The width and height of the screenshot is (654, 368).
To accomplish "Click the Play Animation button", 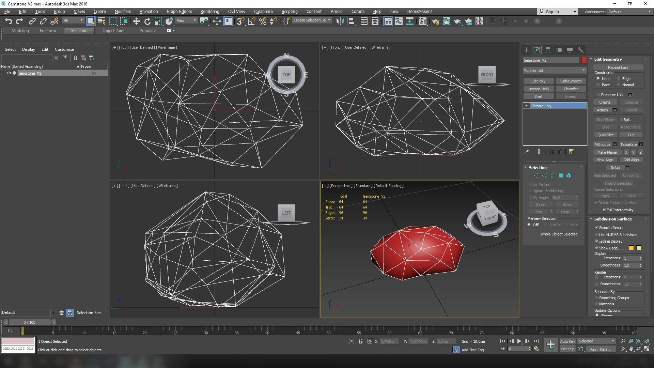I will pyautogui.click(x=519, y=341).
